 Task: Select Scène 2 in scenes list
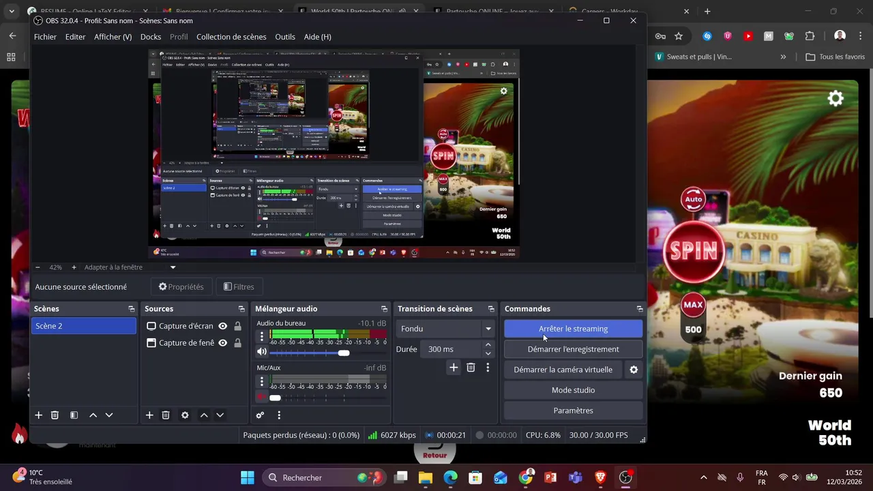tap(84, 326)
